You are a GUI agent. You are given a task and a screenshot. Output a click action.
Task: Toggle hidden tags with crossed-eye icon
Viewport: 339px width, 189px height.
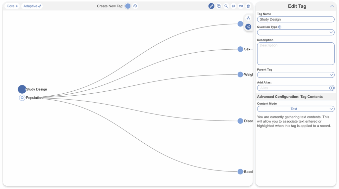[233, 6]
